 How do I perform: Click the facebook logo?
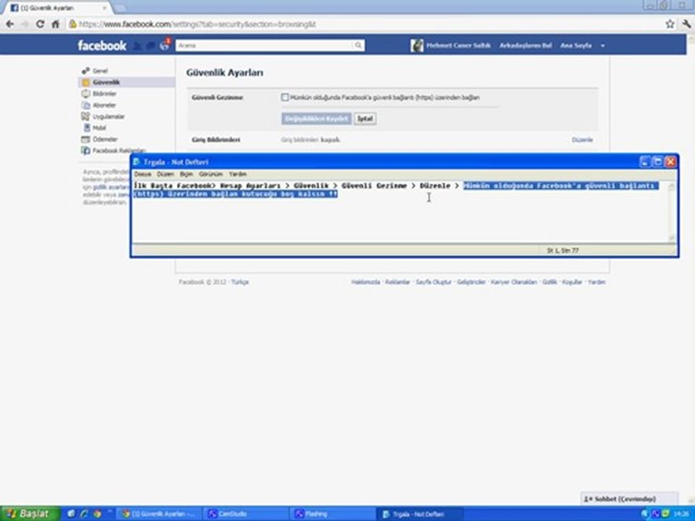tap(102, 46)
